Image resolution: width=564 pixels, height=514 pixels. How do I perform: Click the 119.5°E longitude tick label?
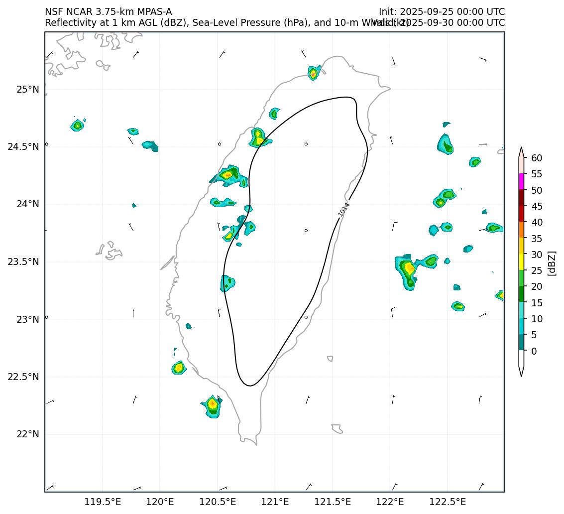(103, 501)
